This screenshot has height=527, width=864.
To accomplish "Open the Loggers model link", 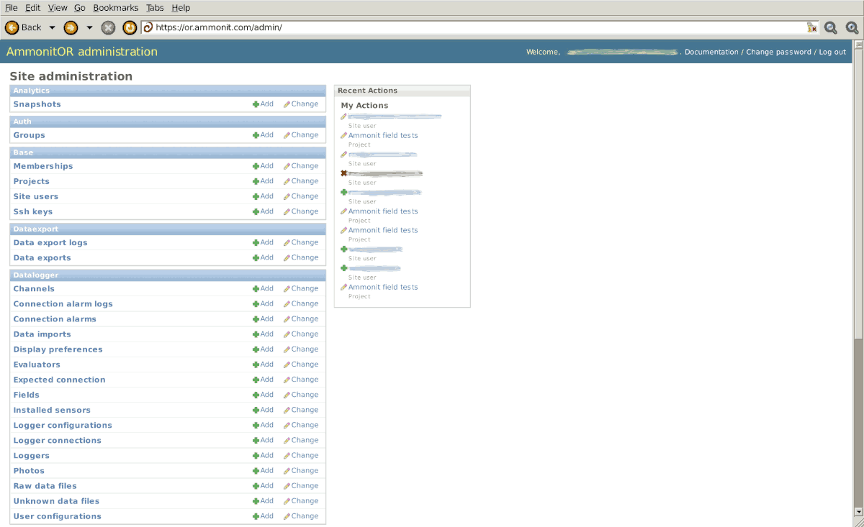I will point(32,456).
